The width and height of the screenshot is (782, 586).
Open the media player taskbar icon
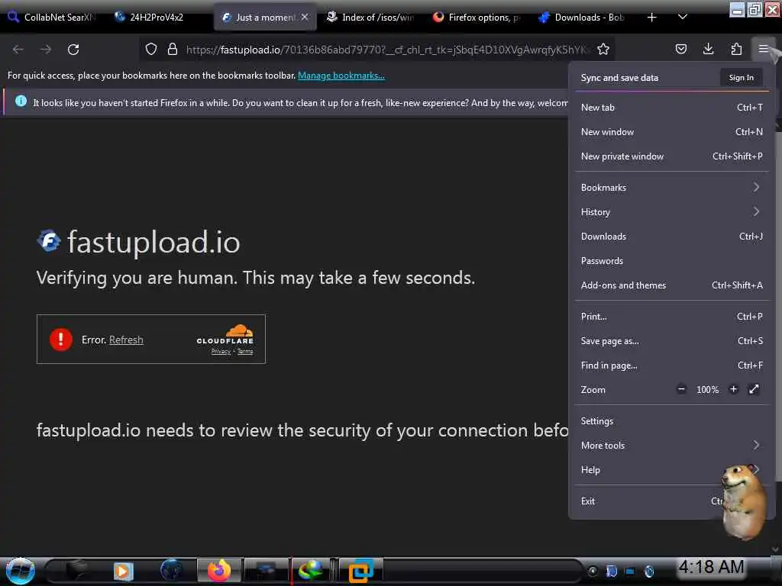pyautogui.click(x=123, y=572)
